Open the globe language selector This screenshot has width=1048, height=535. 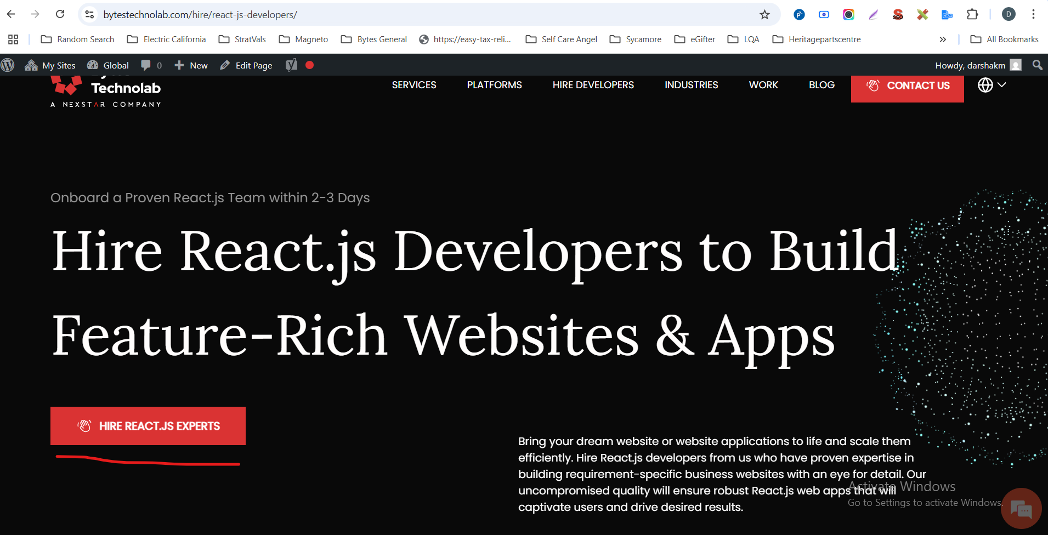pyautogui.click(x=985, y=85)
